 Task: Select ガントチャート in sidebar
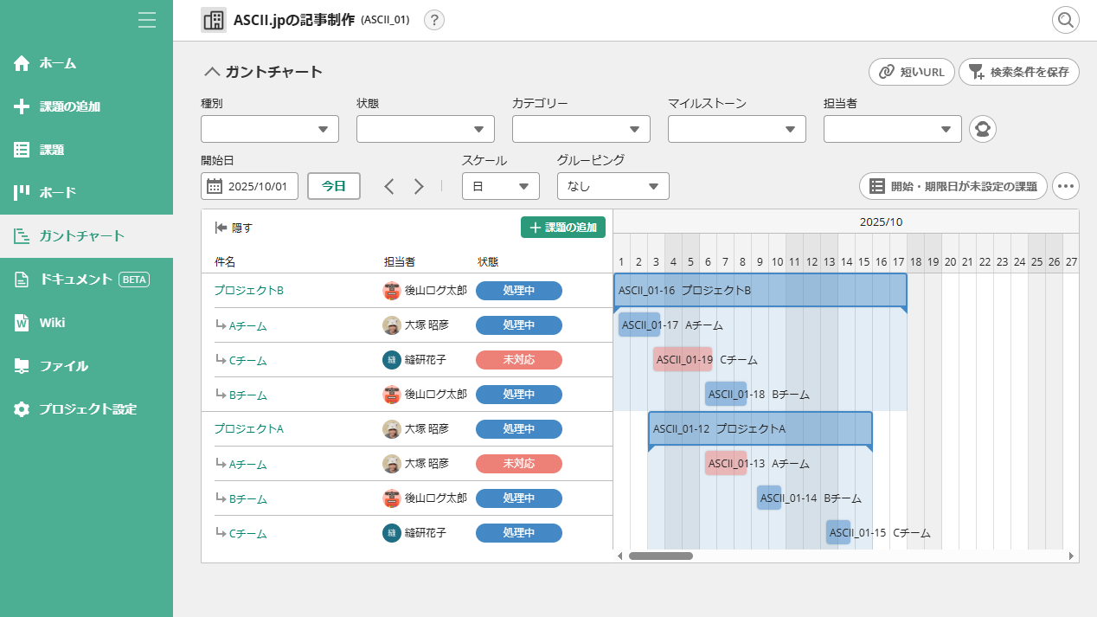[87, 235]
